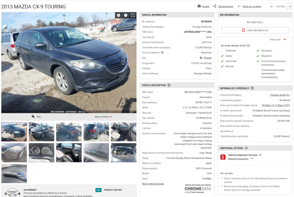The height and width of the screenshot is (197, 294).
Task: Click the key icon beside Present
Action: pos(201,58)
